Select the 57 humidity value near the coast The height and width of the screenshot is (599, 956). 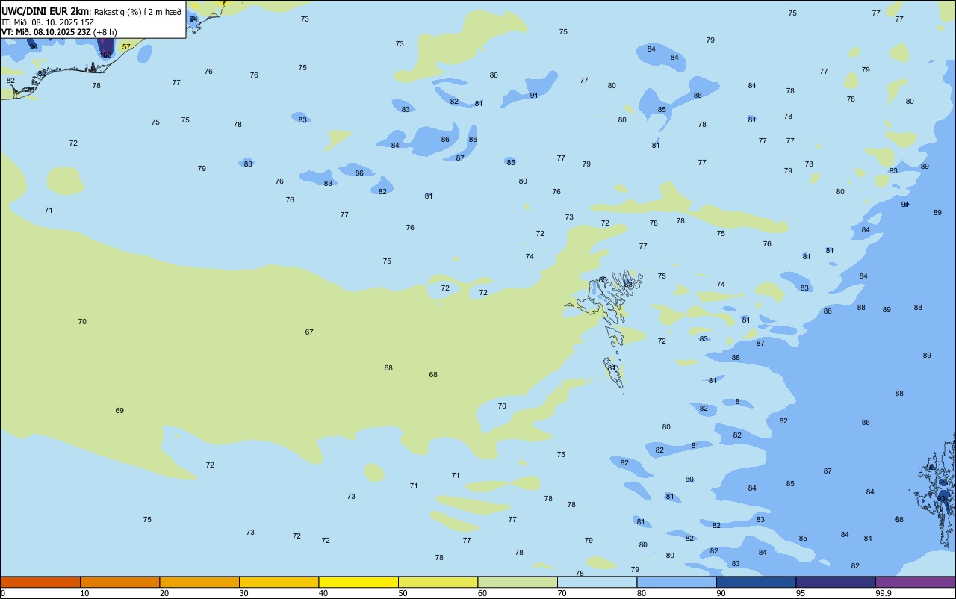pyautogui.click(x=126, y=47)
